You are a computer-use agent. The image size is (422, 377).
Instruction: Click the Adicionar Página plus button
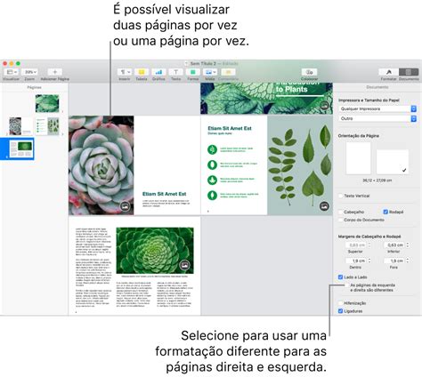pos(54,72)
